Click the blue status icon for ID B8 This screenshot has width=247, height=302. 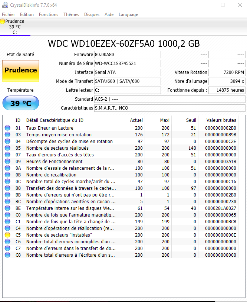pyautogui.click(x=7, y=188)
